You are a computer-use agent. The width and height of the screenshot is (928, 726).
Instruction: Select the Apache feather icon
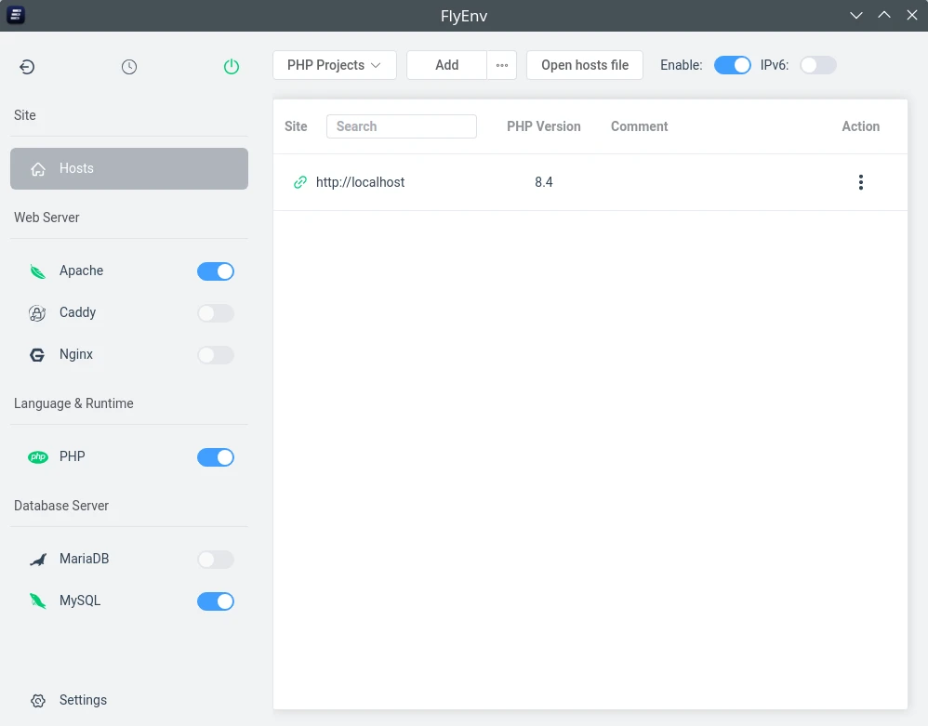(37, 271)
